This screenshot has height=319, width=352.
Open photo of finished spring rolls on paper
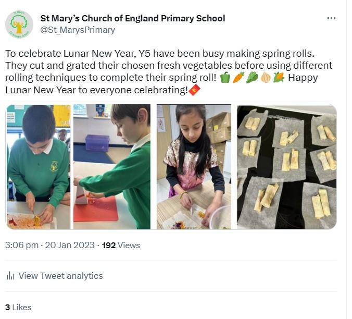pos(286,167)
